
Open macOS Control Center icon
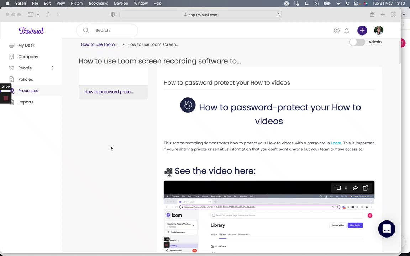tap(356, 4)
